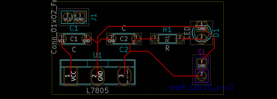Select J1 connector VCC pad 2
Viewport: 277px width, 99px height.
(x=67, y=17)
